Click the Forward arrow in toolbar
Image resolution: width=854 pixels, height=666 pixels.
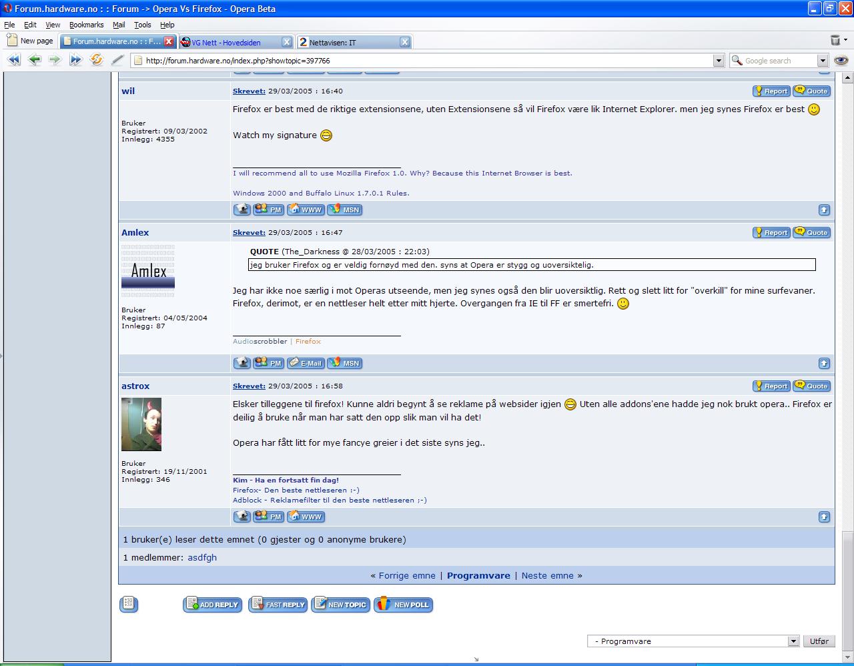pyautogui.click(x=55, y=60)
